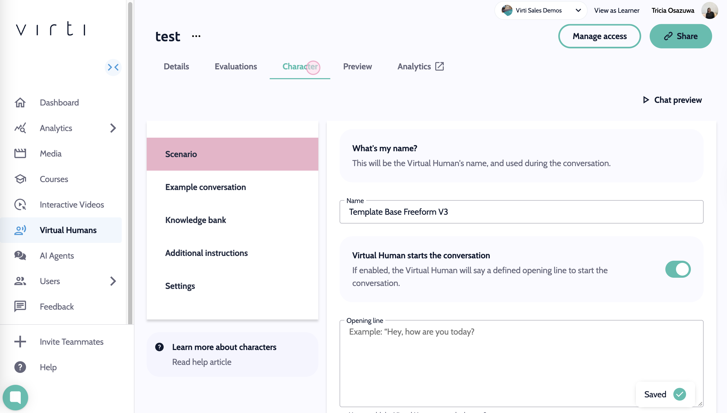Open Media via the clapperboard icon

click(20, 153)
